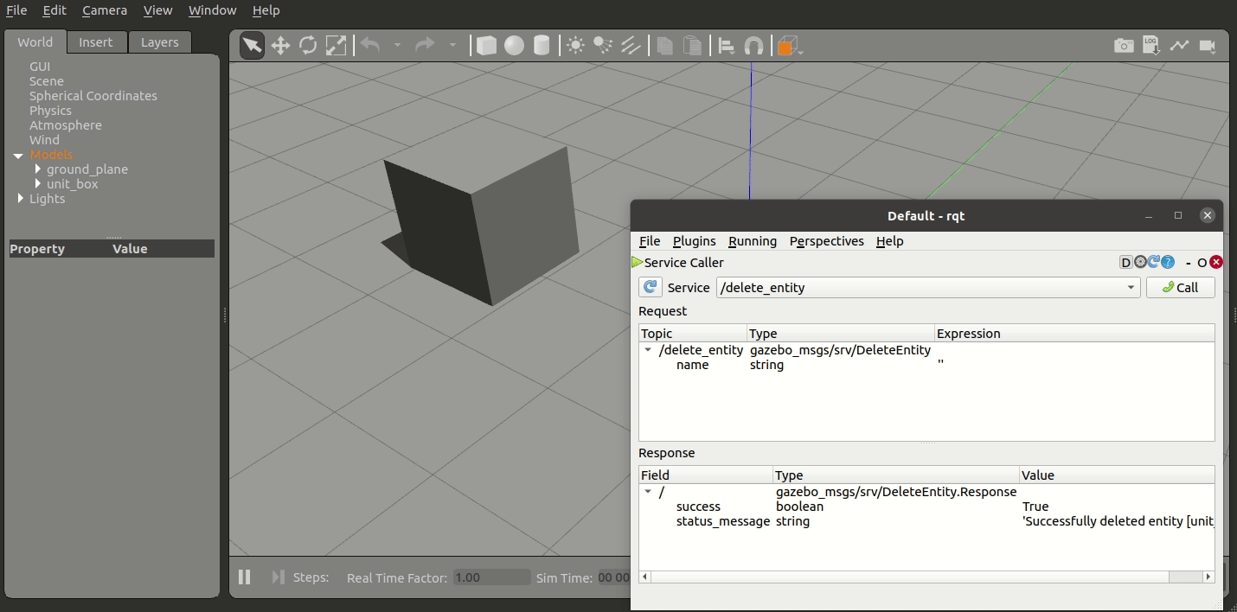Toggle the dock D button in rqt
This screenshot has width=1237, height=612.
(x=1126, y=262)
